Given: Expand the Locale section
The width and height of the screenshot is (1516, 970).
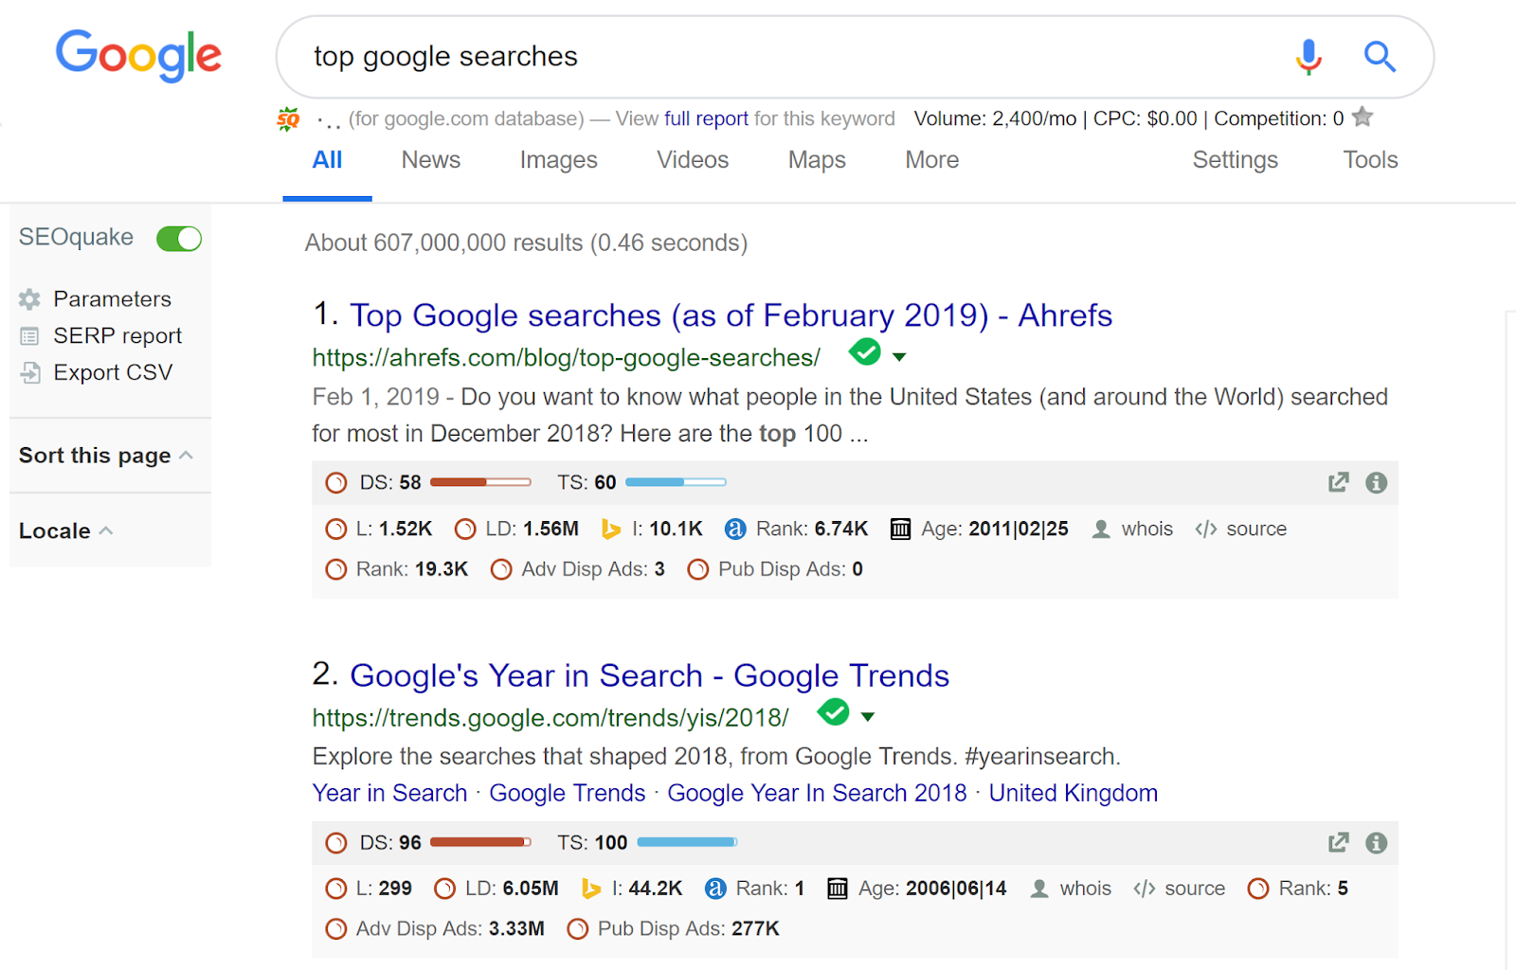Looking at the screenshot, I should pos(66,531).
